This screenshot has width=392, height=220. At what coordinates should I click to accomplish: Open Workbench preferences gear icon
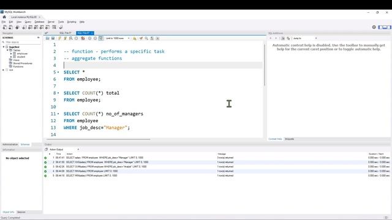[374, 27]
